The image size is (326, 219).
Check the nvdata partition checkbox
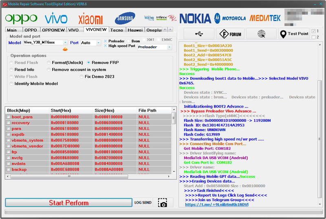(8, 164)
